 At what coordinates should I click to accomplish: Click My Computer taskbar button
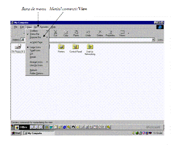pos(39,133)
